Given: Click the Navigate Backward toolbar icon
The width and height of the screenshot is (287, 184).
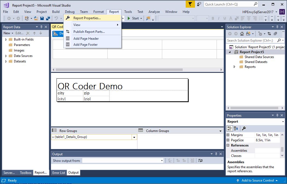Looking at the screenshot, I should click(9, 18).
